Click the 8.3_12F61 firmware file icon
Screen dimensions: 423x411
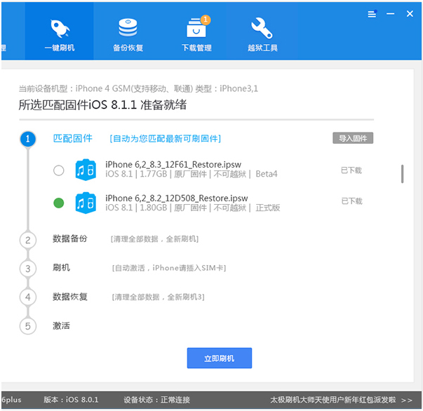86,170
